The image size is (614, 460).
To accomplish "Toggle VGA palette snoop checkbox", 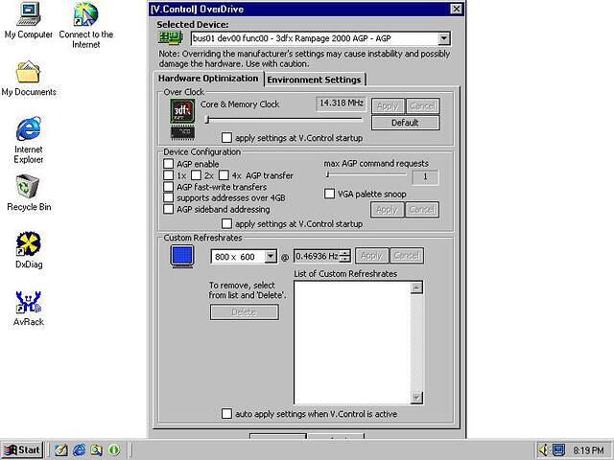I will pyautogui.click(x=330, y=194).
